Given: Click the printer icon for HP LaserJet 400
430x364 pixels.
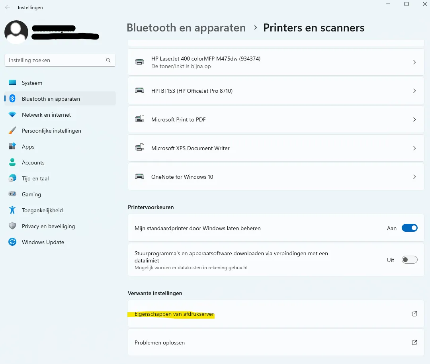Looking at the screenshot, I should [x=139, y=62].
